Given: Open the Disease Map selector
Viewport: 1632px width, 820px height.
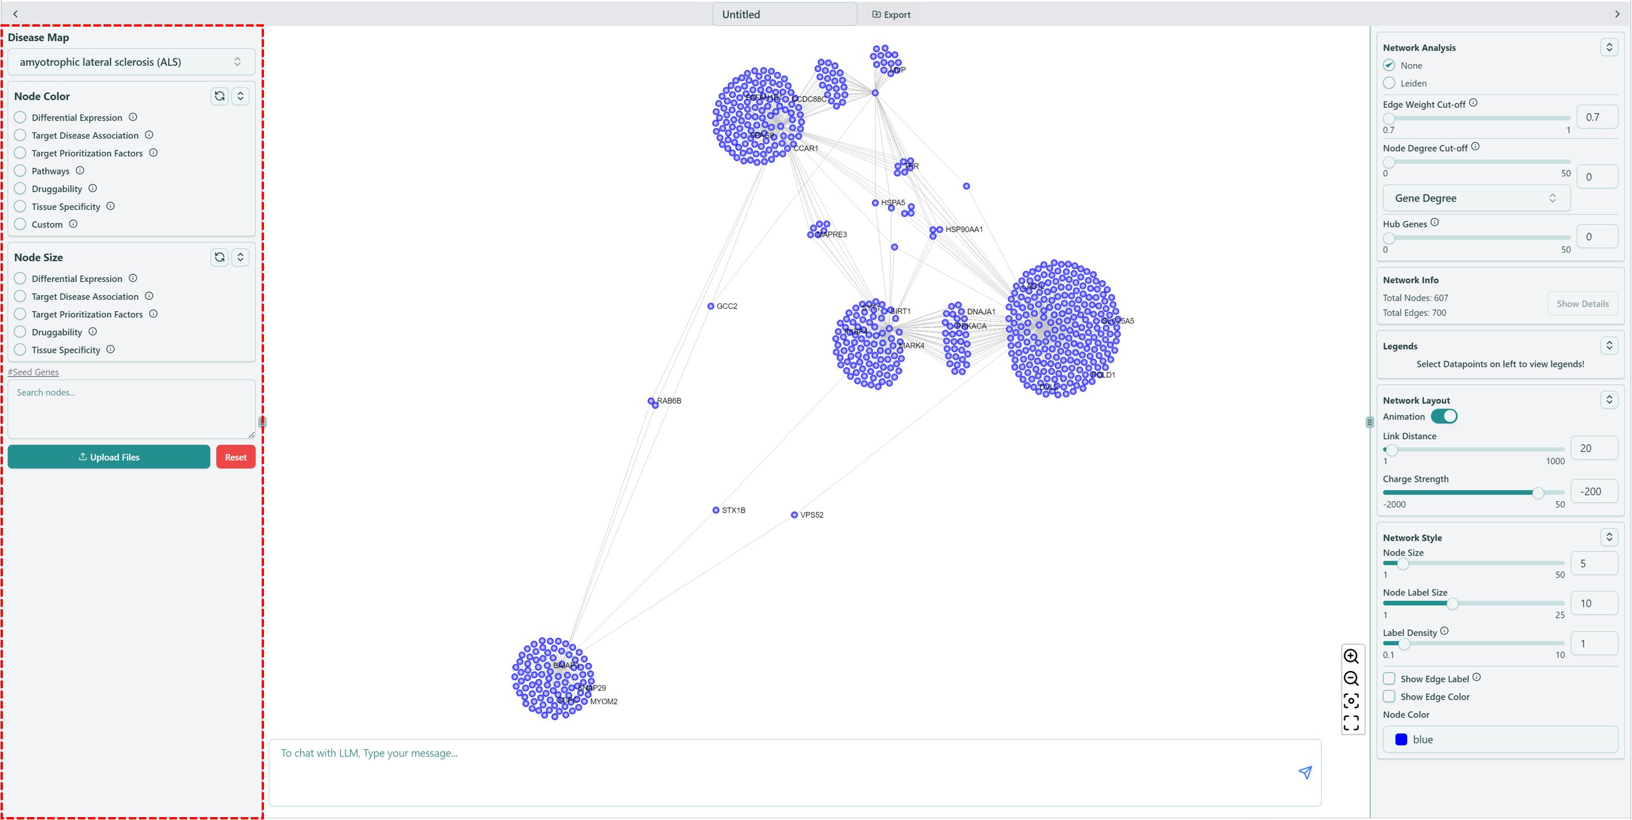Looking at the screenshot, I should 131,61.
